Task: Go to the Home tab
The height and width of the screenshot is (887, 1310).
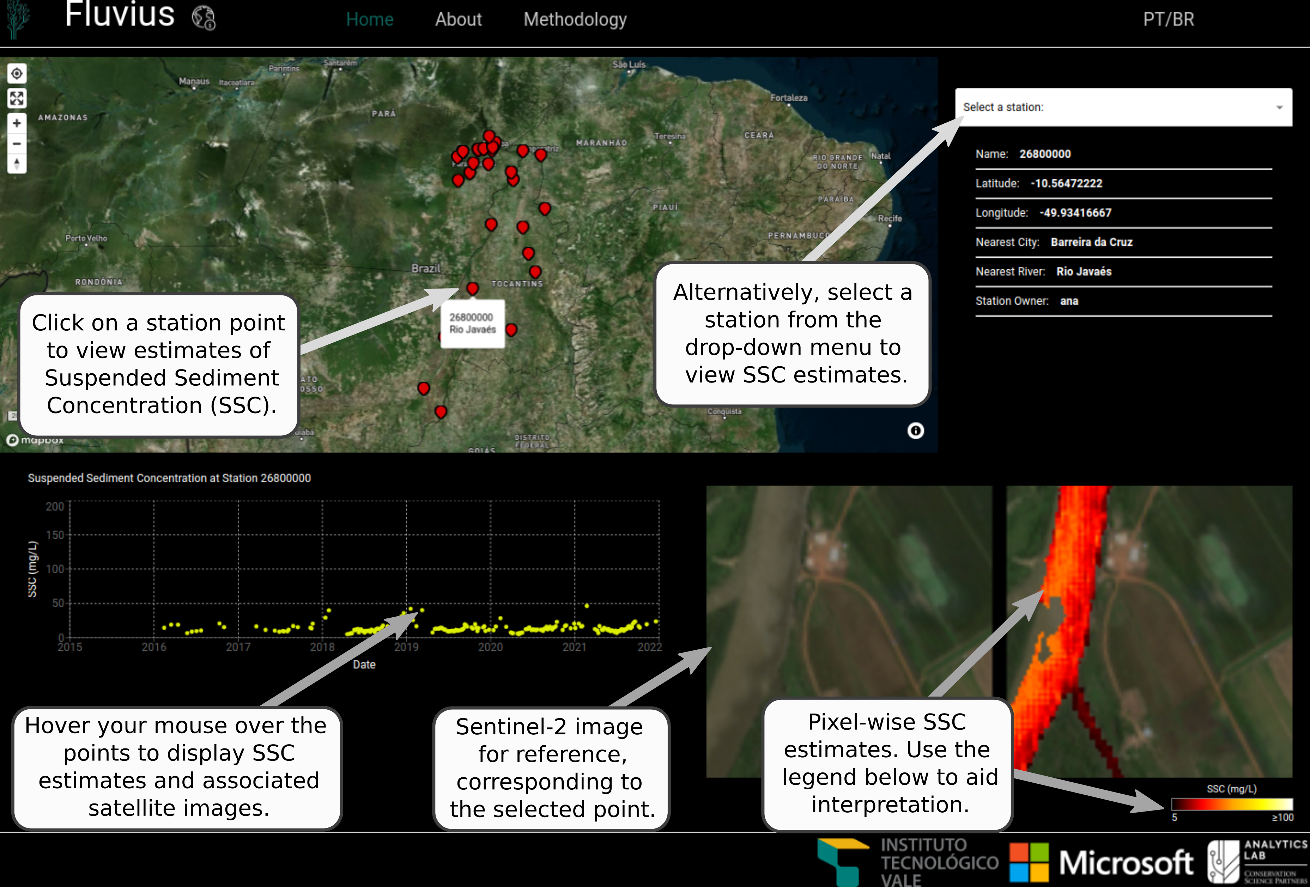Action: click(369, 19)
